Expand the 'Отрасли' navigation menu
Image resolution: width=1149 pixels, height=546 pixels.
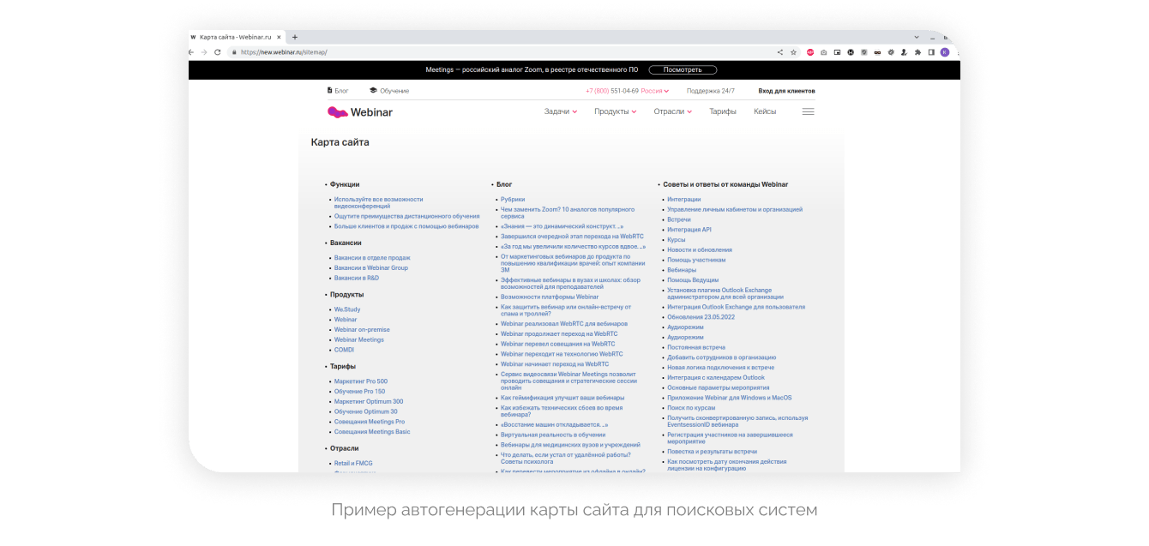click(x=673, y=111)
